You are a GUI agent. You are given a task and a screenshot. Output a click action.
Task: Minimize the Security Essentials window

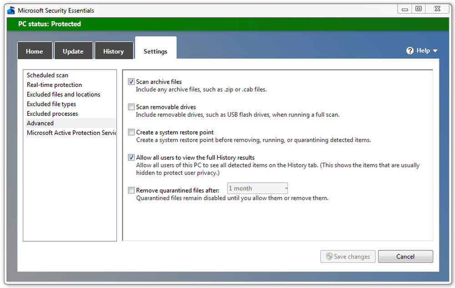(x=405, y=9)
